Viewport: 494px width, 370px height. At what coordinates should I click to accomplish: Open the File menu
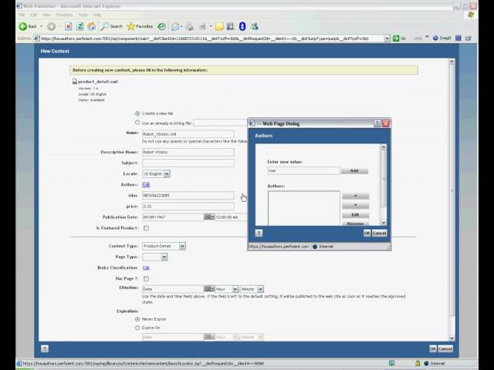tap(22, 15)
